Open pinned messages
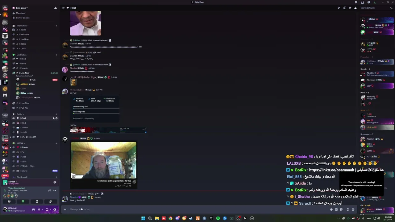 pos(350,8)
